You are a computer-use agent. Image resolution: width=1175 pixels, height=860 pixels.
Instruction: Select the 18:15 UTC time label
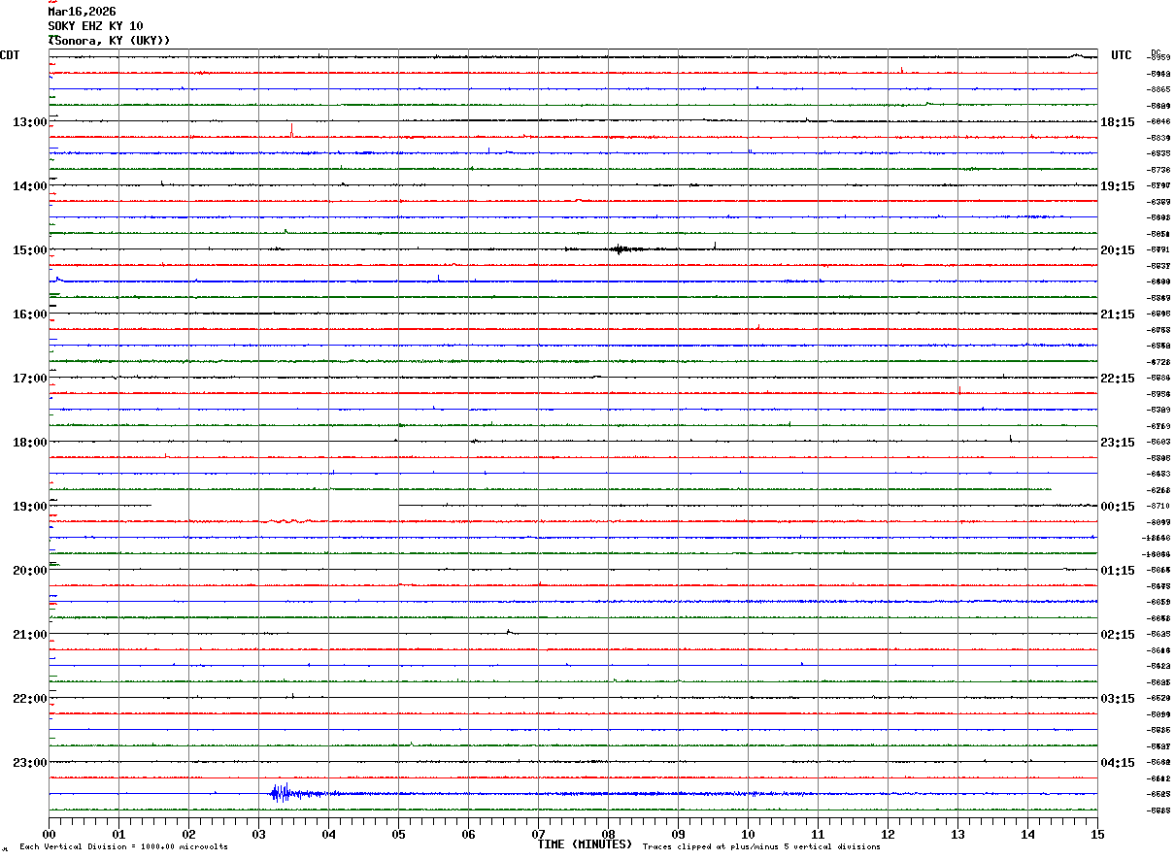coord(1118,122)
